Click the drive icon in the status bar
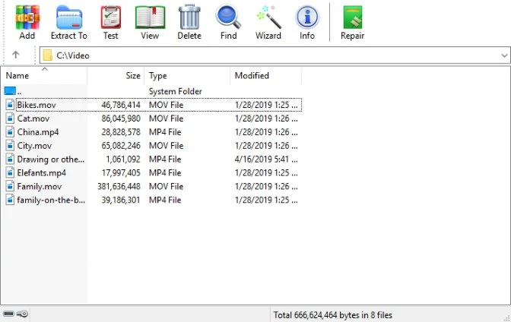 point(8,314)
